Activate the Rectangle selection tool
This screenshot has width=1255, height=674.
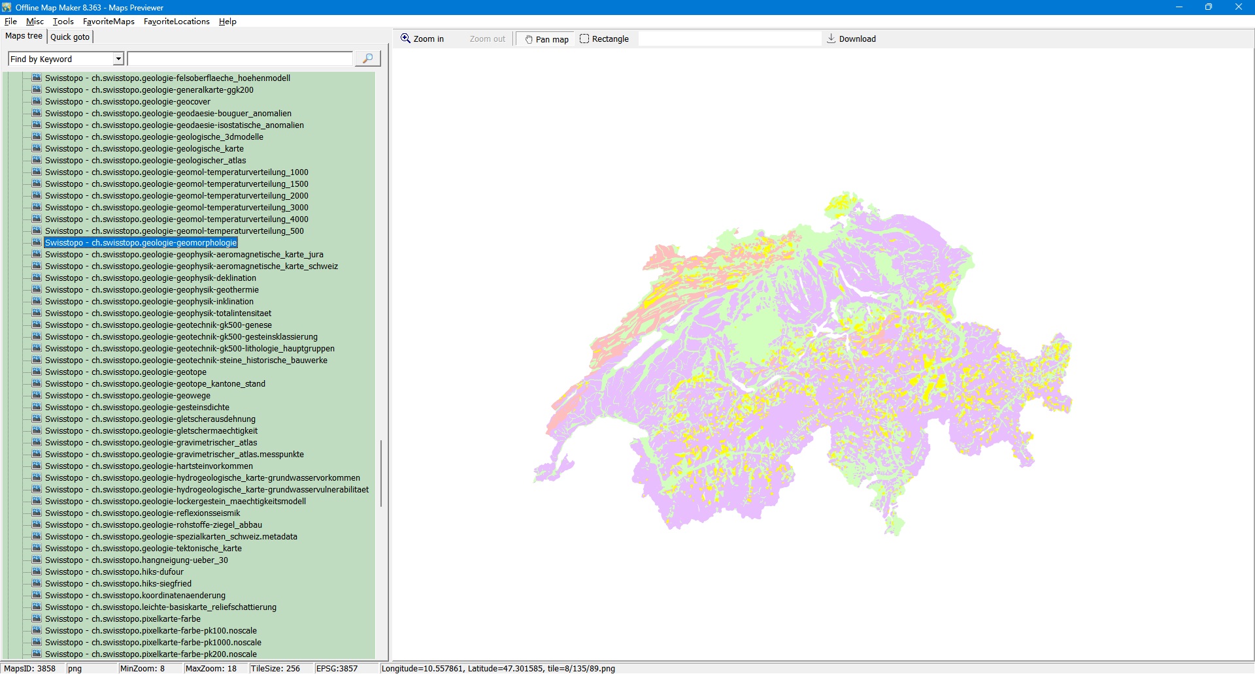[x=604, y=39]
